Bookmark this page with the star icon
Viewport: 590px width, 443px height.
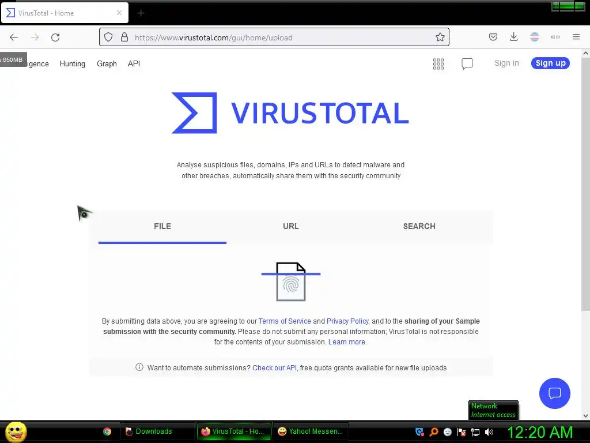pyautogui.click(x=440, y=37)
